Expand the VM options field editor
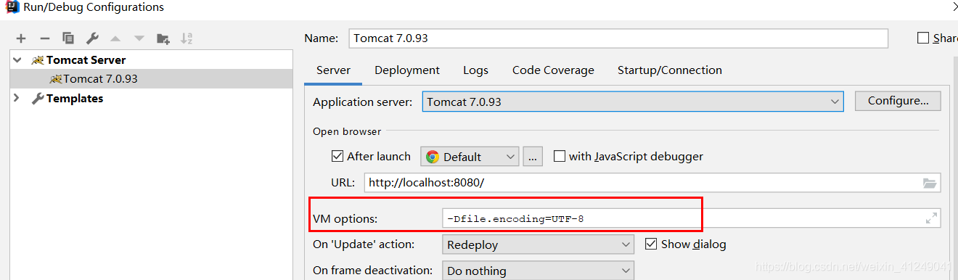958x280 pixels. point(931,218)
